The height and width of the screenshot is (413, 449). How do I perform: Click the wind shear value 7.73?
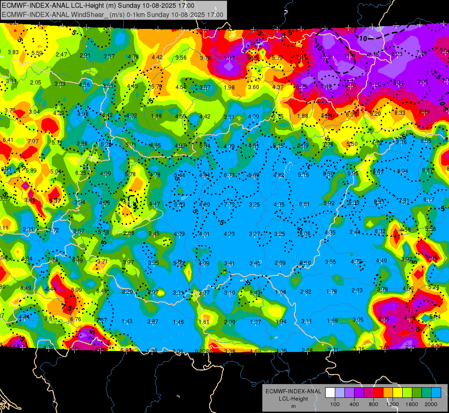point(229,204)
